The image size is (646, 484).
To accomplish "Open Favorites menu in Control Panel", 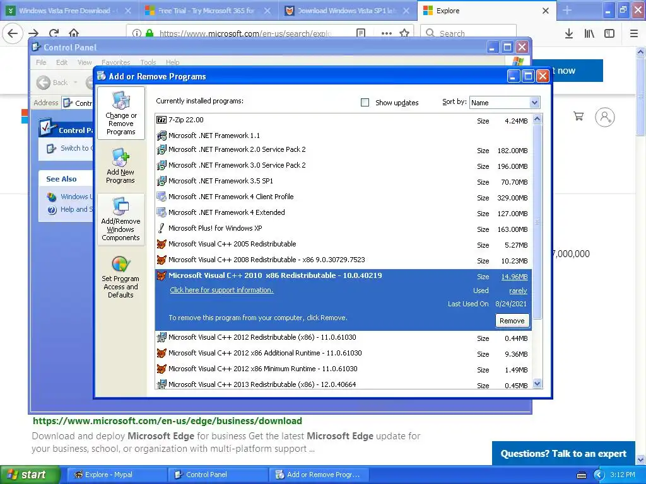I will tap(116, 62).
